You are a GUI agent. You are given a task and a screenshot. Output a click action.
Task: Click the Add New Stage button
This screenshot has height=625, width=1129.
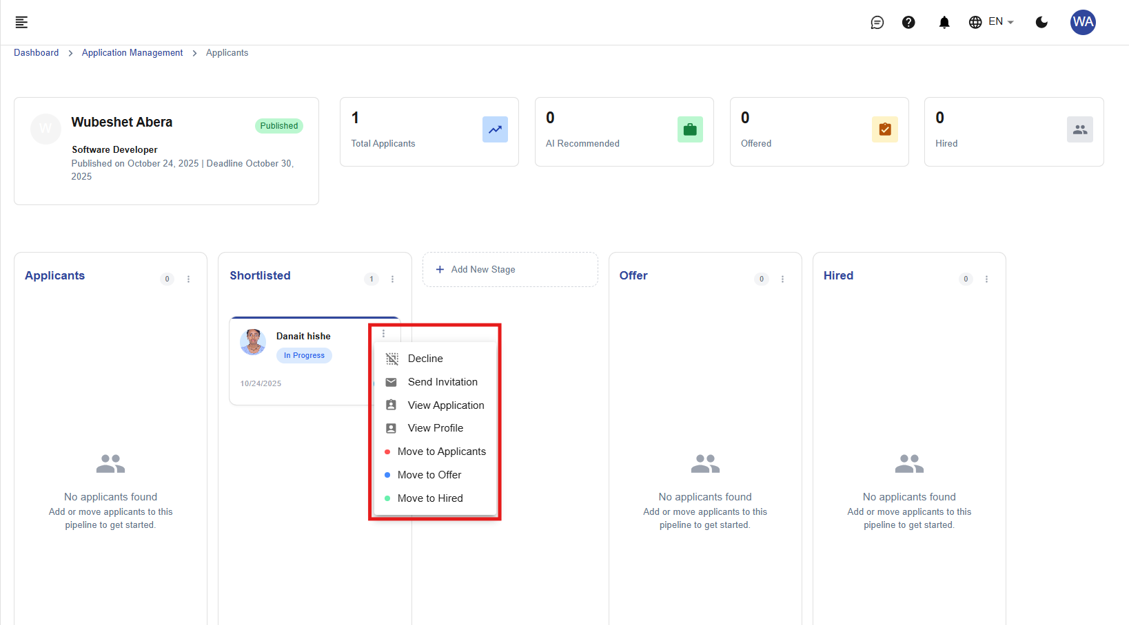click(510, 270)
